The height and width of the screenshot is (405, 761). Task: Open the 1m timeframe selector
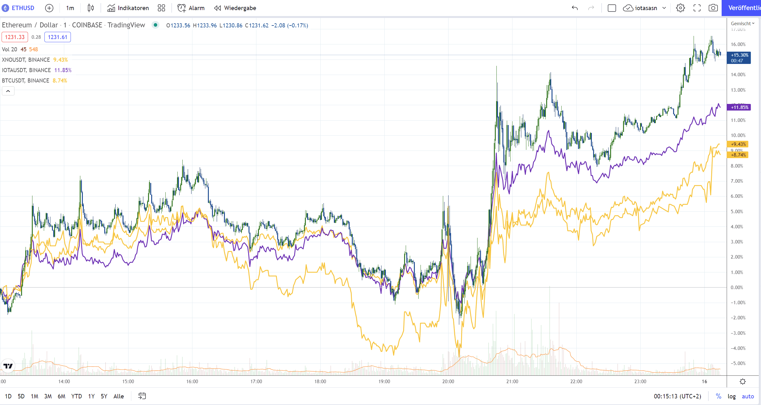pos(70,8)
